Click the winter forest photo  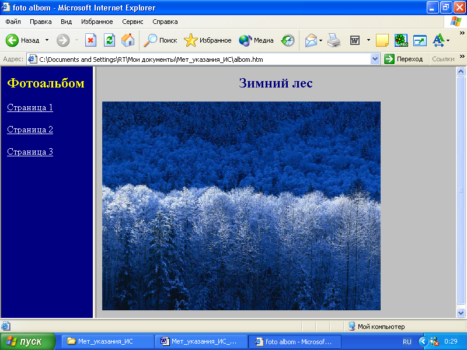241,206
